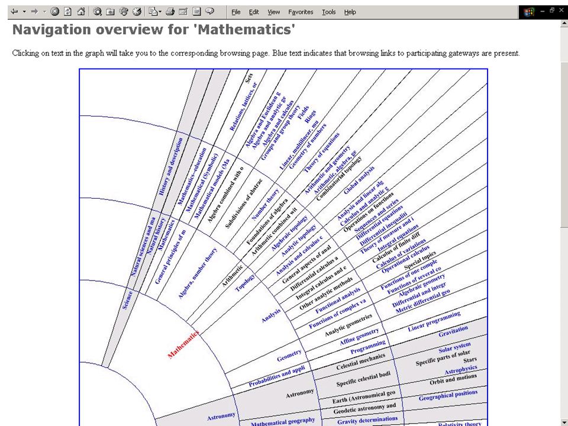This screenshot has width=568, height=426.
Task: Open the Forward history dropdown arrow
Action: click(44, 12)
